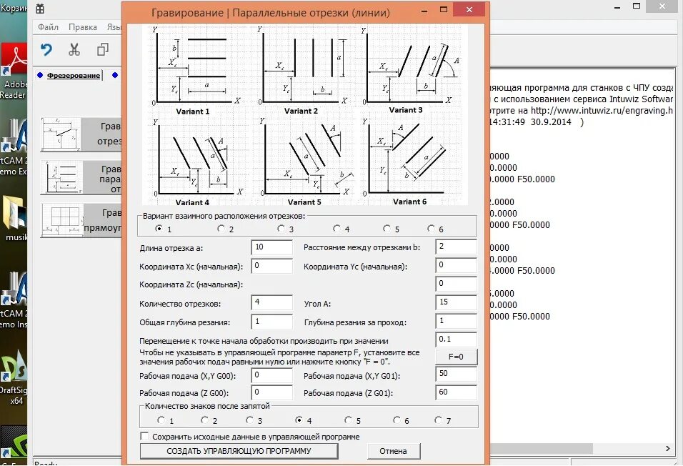Click Рабочая подача X,Y G01 field
Viewport: 683px width, 466px height.
point(456,374)
